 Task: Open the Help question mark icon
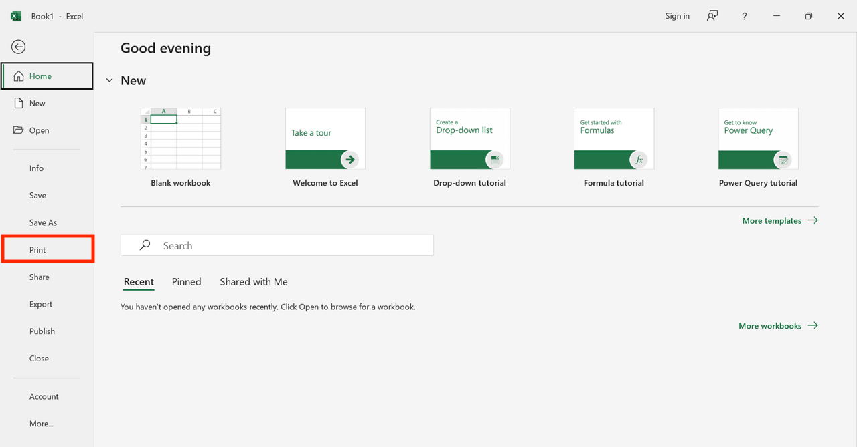point(744,16)
